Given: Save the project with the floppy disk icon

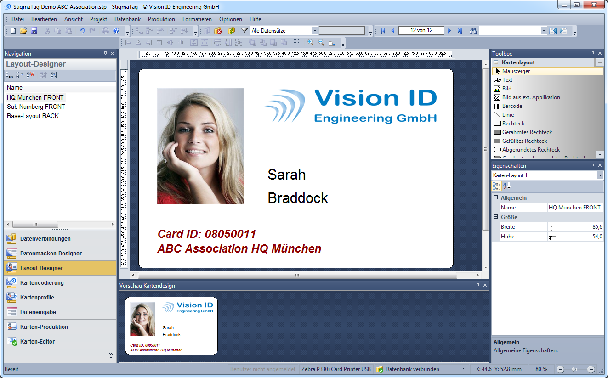Looking at the screenshot, I should (34, 31).
